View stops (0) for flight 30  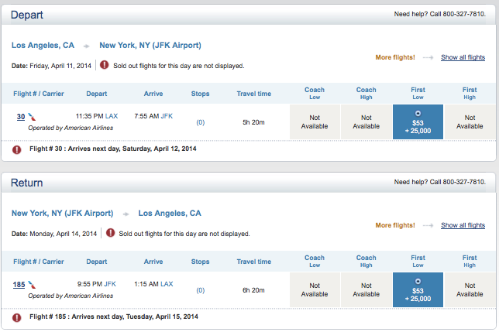point(200,122)
